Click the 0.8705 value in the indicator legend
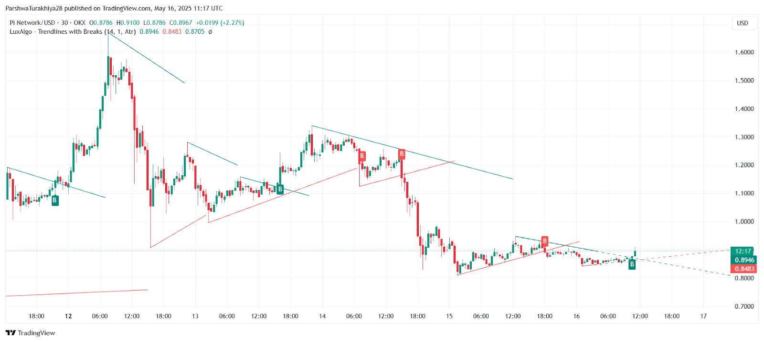The height and width of the screenshot is (342, 764). pos(195,32)
